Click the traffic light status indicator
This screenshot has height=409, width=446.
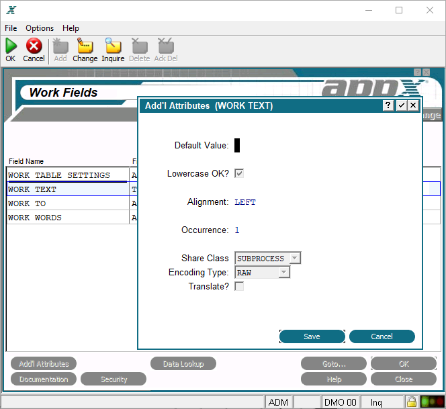433,402
